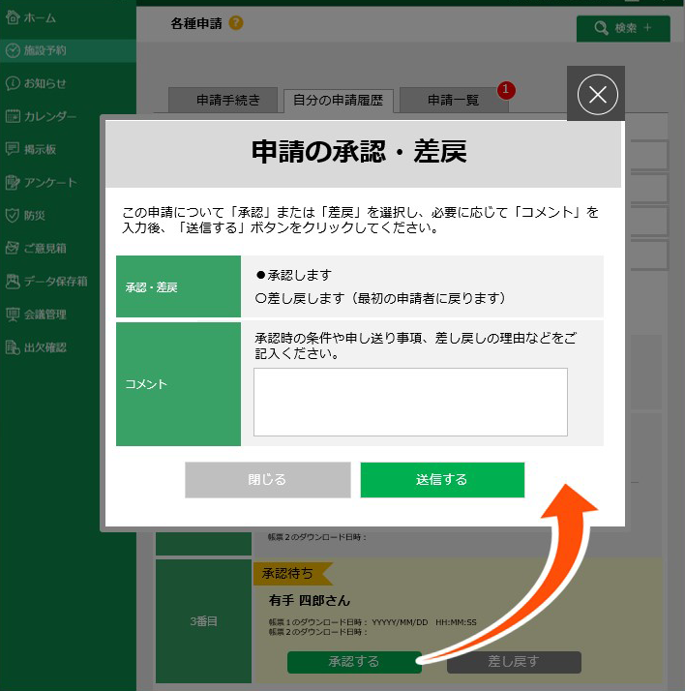Click the Home icon in sidebar
The height and width of the screenshot is (691, 685).
pos(13,17)
